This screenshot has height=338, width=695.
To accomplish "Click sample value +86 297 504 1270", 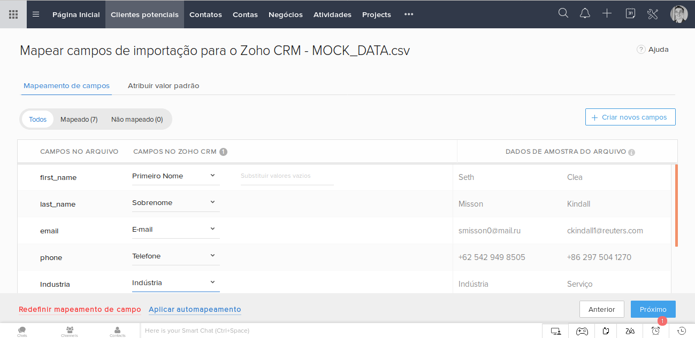I will tap(599, 257).
